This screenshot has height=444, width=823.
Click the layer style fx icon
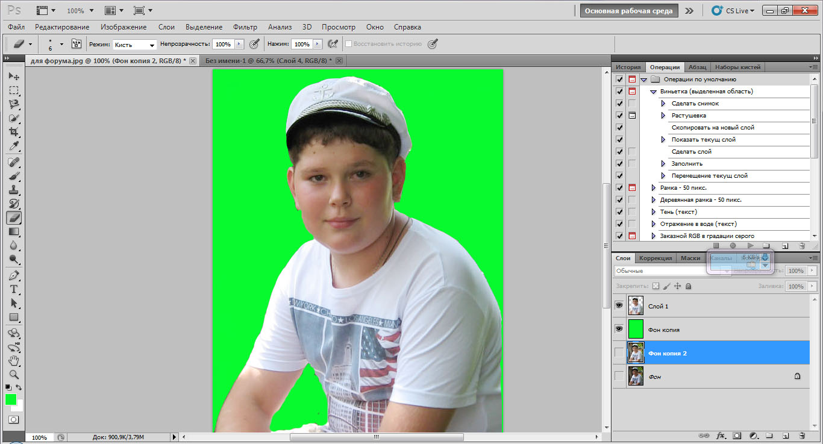click(721, 435)
